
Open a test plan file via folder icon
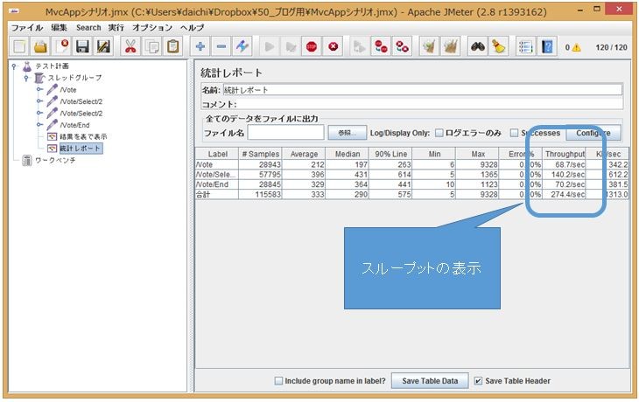tap(40, 47)
